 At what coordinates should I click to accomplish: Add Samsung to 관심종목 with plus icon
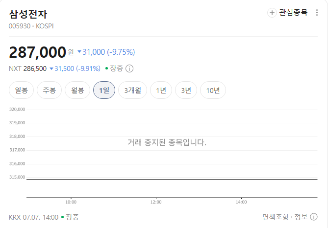[272, 13]
